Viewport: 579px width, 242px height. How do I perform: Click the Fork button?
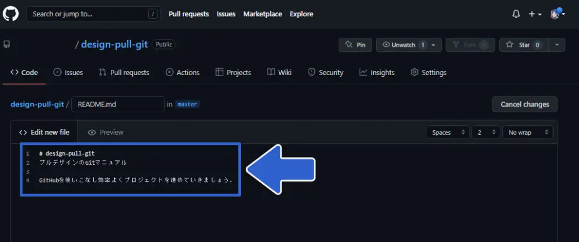click(470, 45)
